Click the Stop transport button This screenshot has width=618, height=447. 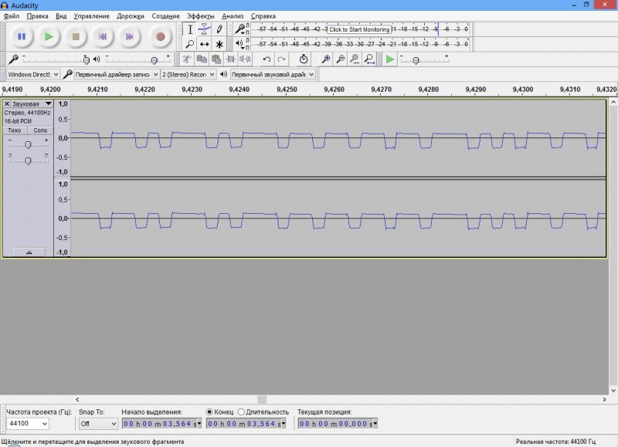(x=76, y=36)
